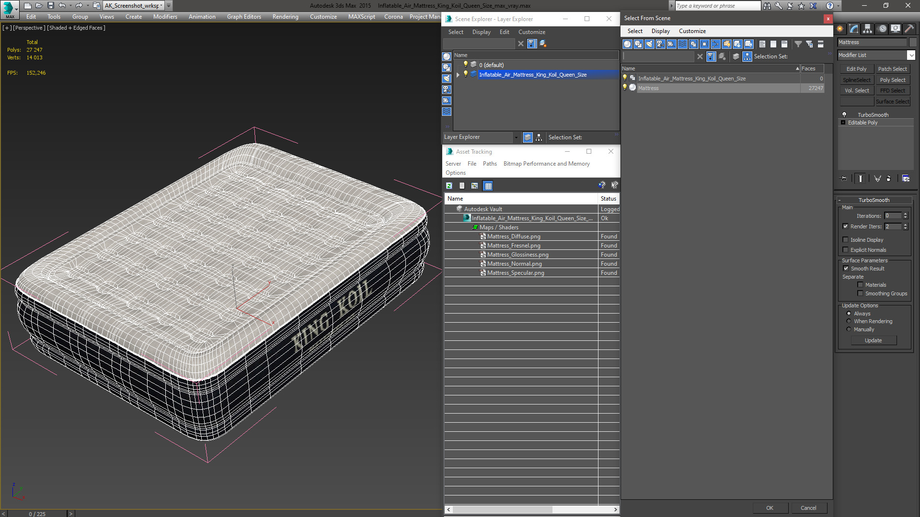Toggle bone objects filter in Select From Scene
Viewport: 920px width, 517px height.
(715, 44)
